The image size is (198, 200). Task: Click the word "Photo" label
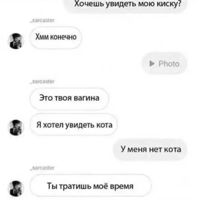(x=169, y=64)
